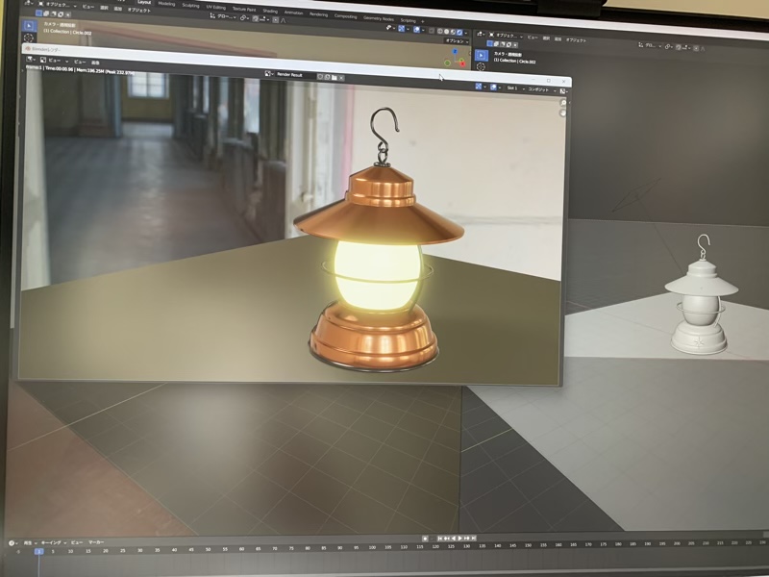Open the object mode dropdown in right viewport
The height and width of the screenshot is (577, 769).
507,35
